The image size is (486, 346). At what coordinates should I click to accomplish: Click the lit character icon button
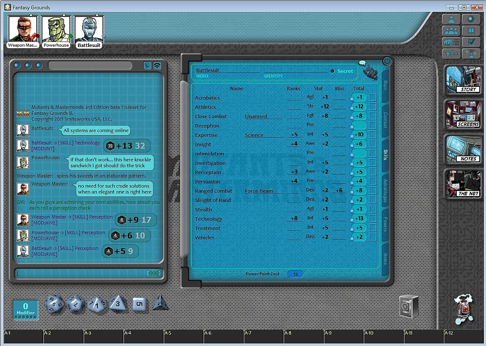tap(471, 53)
